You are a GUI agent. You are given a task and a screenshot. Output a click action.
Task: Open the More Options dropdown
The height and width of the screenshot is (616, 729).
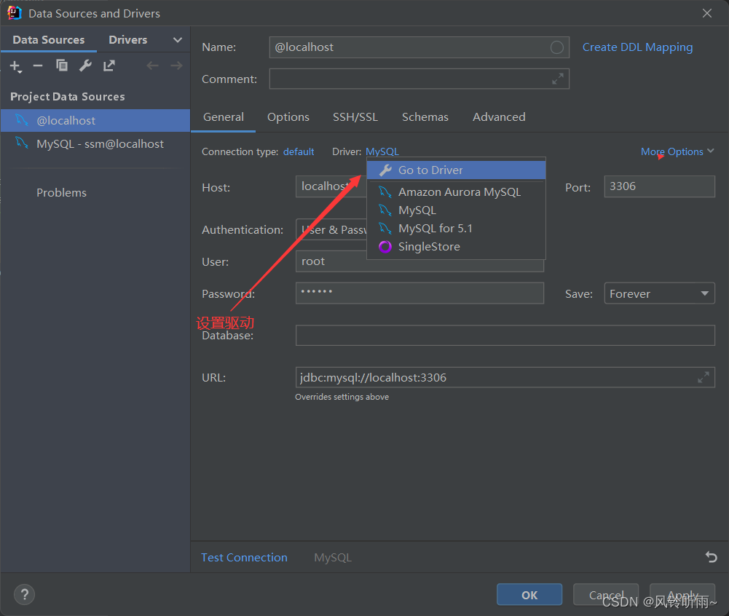click(x=677, y=151)
